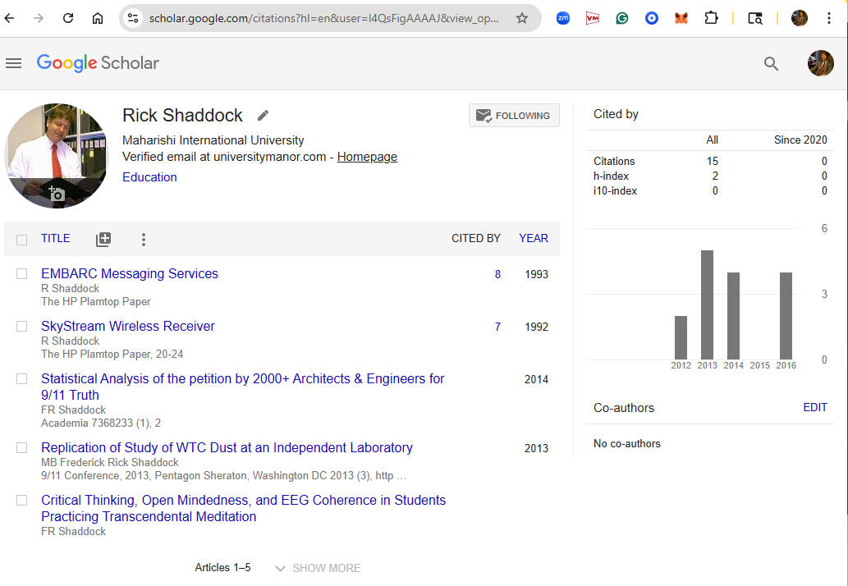This screenshot has width=848, height=586.
Task: Bookmark this page with the star icon
Action: tap(522, 18)
